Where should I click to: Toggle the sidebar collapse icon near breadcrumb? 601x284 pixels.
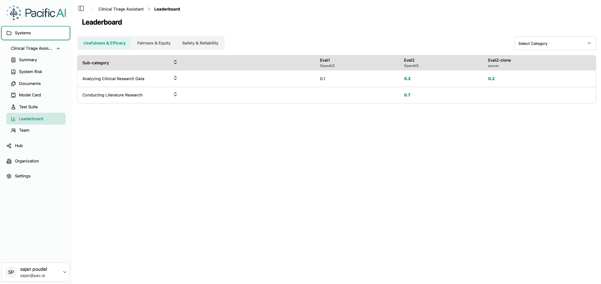[x=81, y=8]
